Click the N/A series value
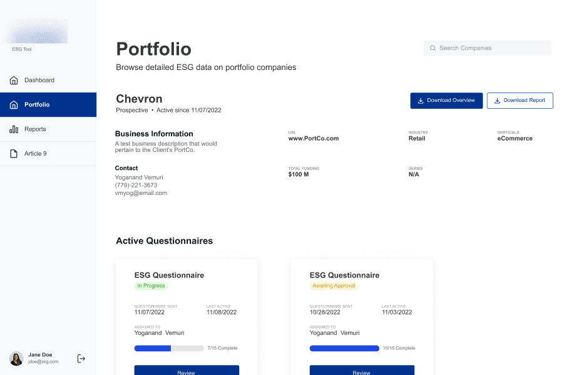 pos(414,174)
